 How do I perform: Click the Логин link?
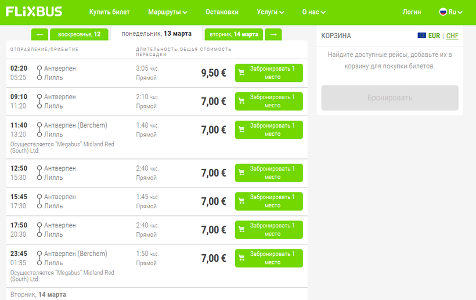pos(412,12)
